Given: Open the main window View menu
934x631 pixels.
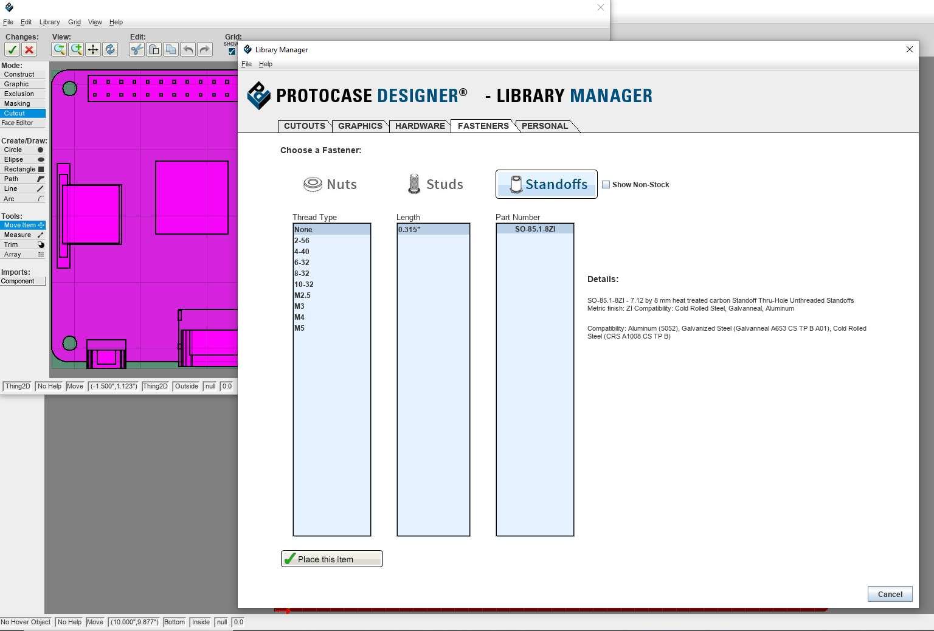Looking at the screenshot, I should 95,22.
